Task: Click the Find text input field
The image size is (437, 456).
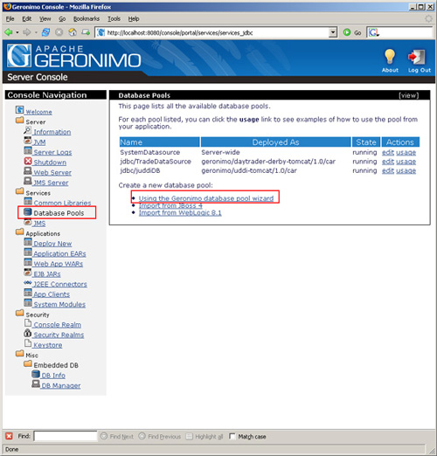Action: tap(66, 436)
